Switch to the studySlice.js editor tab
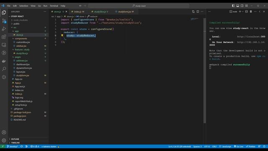Image resolution: width=268 pixels, height=151 pixels. [x=100, y=12]
